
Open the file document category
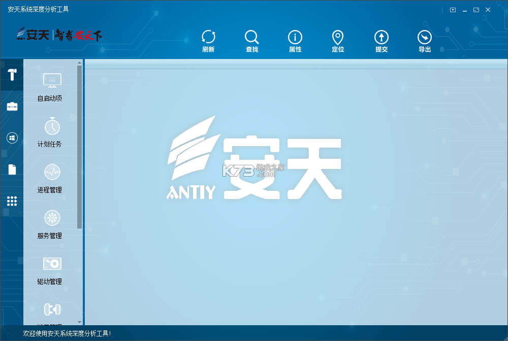pos(12,169)
